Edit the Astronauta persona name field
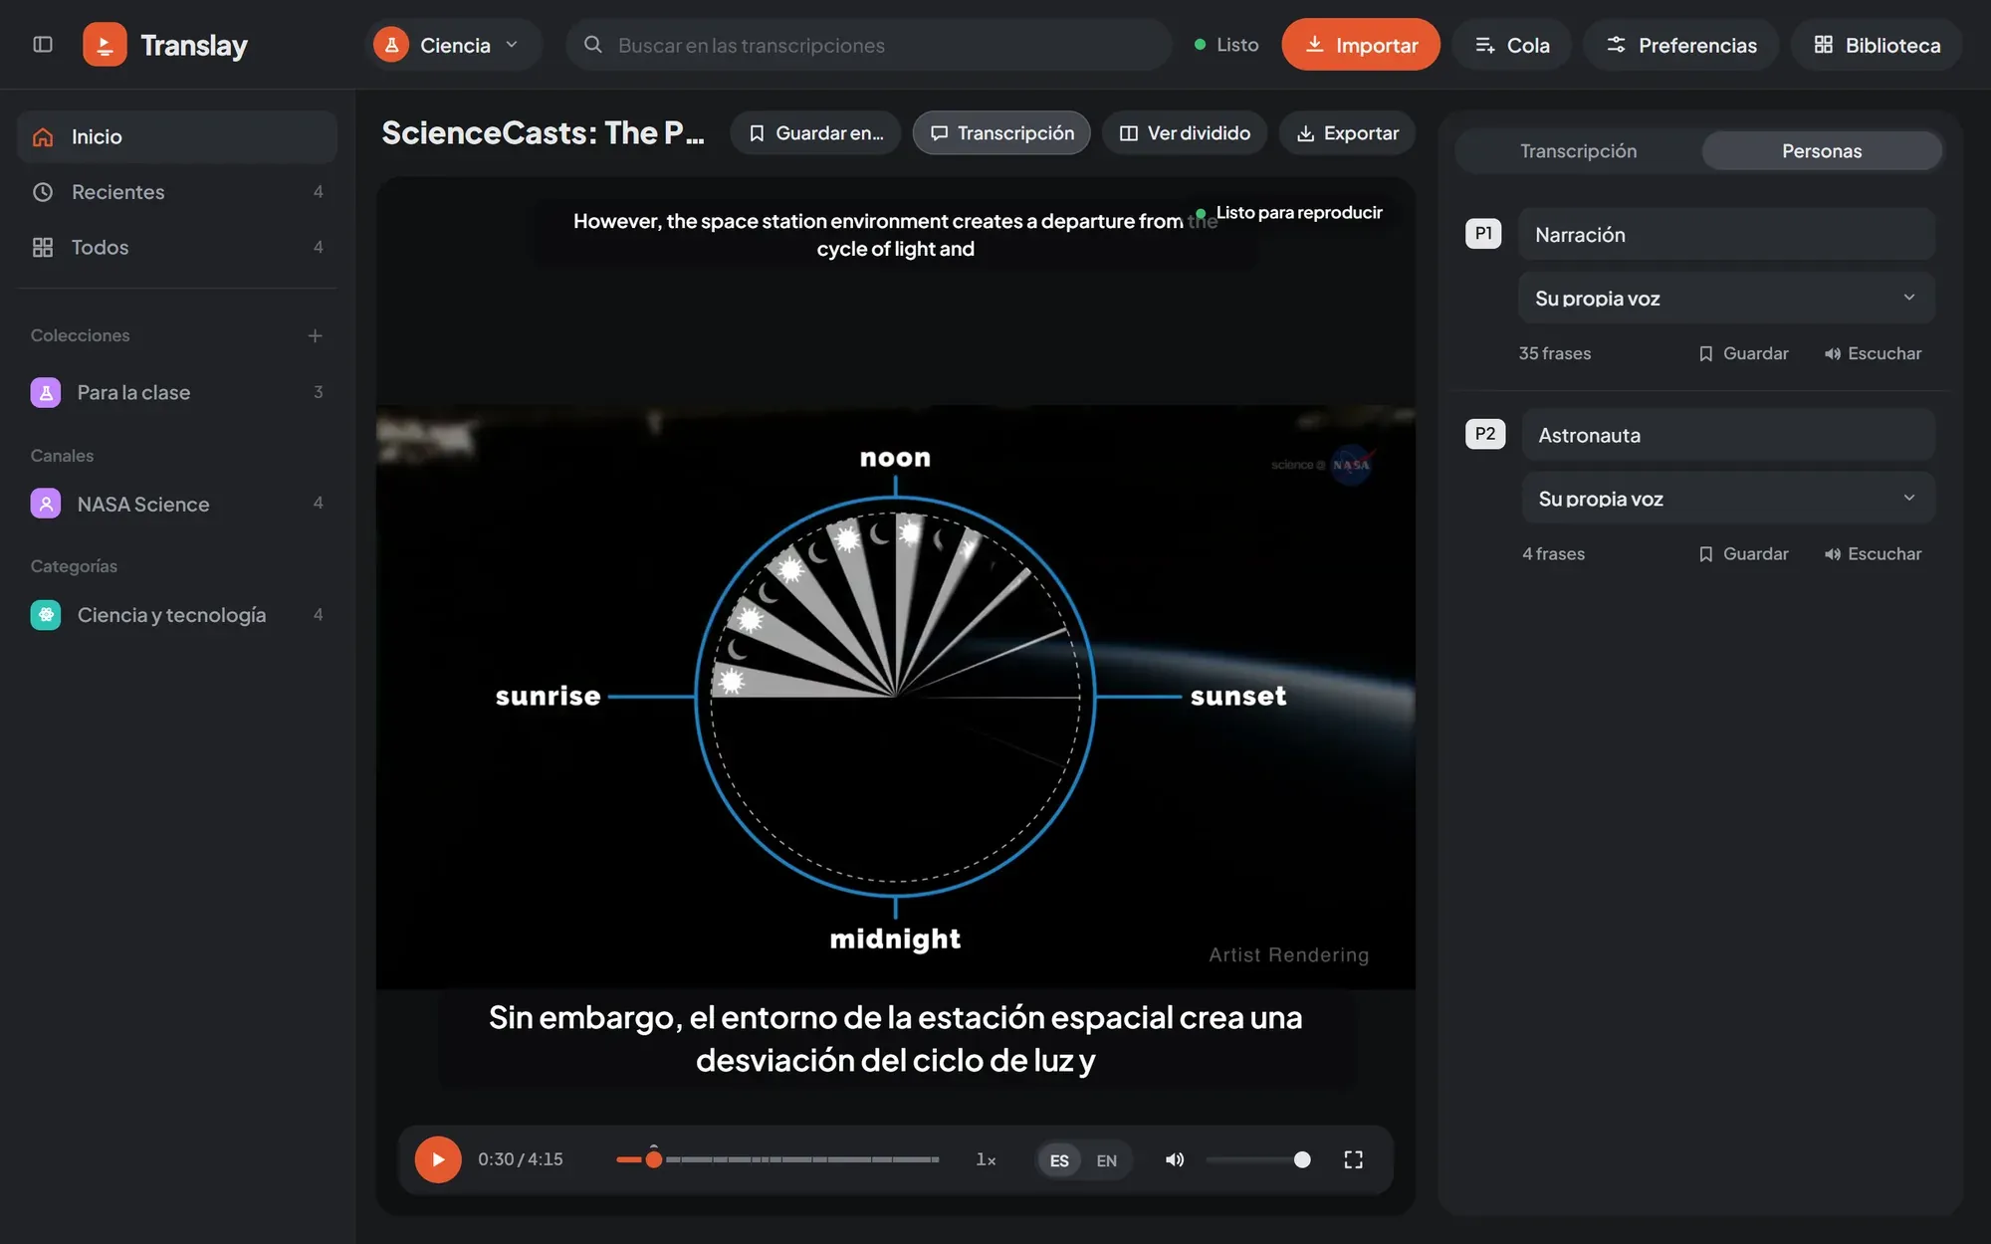This screenshot has width=1991, height=1244. click(x=1728, y=435)
